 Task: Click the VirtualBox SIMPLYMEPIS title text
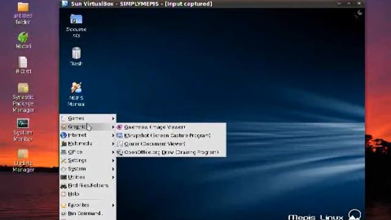click(x=142, y=4)
